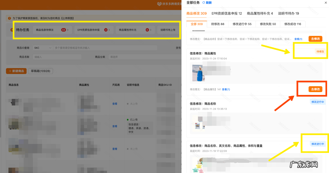329x173 pixels.
Task: Switch to the 说明书待办 19 tab
Action: (288, 13)
